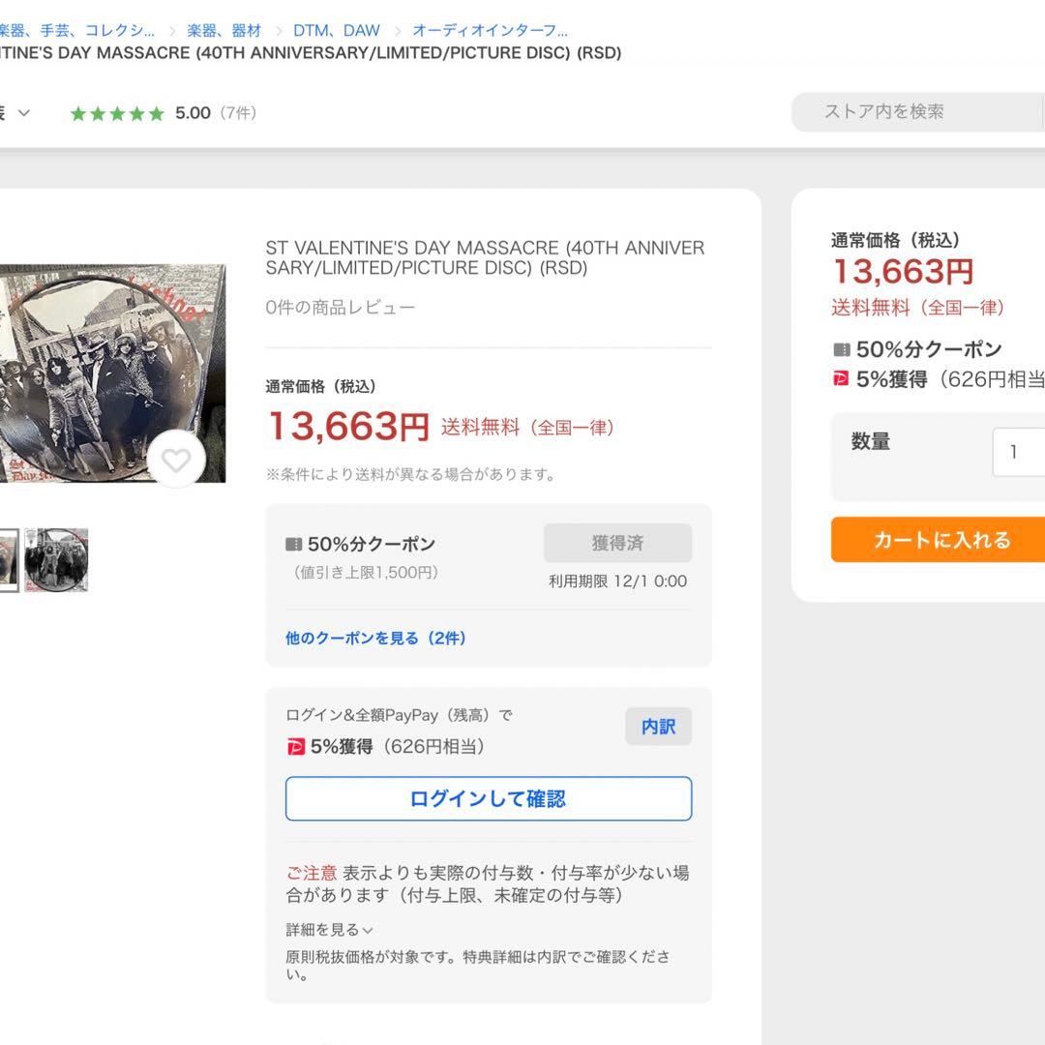This screenshot has height=1045, width=1045.
Task: Open the オーディオインターフ... breadcrumb link
Action: pos(490,31)
